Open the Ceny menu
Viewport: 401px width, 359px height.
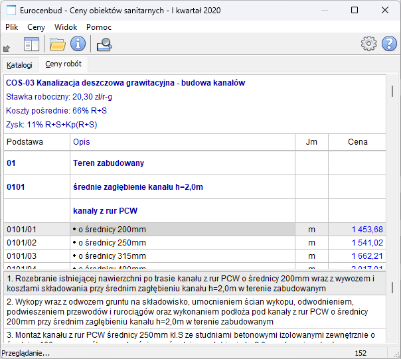[37, 27]
